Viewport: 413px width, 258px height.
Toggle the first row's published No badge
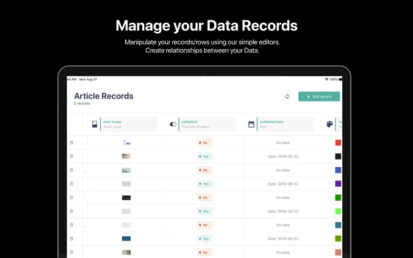coord(205,143)
